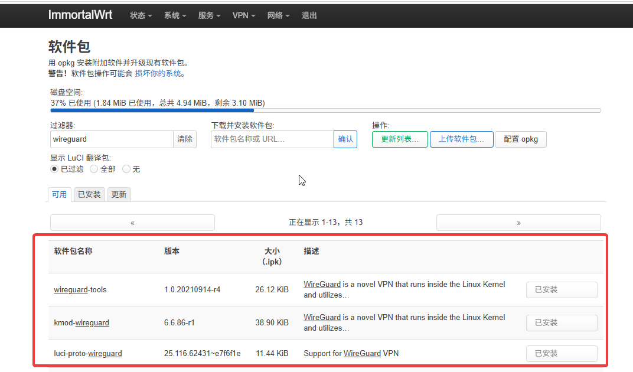Viewport: 633px width, 372px height.
Task: Switch to the 可用 tab
Action: (x=60, y=195)
